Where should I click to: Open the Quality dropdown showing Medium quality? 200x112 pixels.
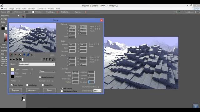(x=37, y=64)
